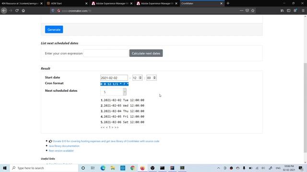Switch to third Adobe Experience Manager tab
The image size is (307, 172).
click(x=157, y=3)
